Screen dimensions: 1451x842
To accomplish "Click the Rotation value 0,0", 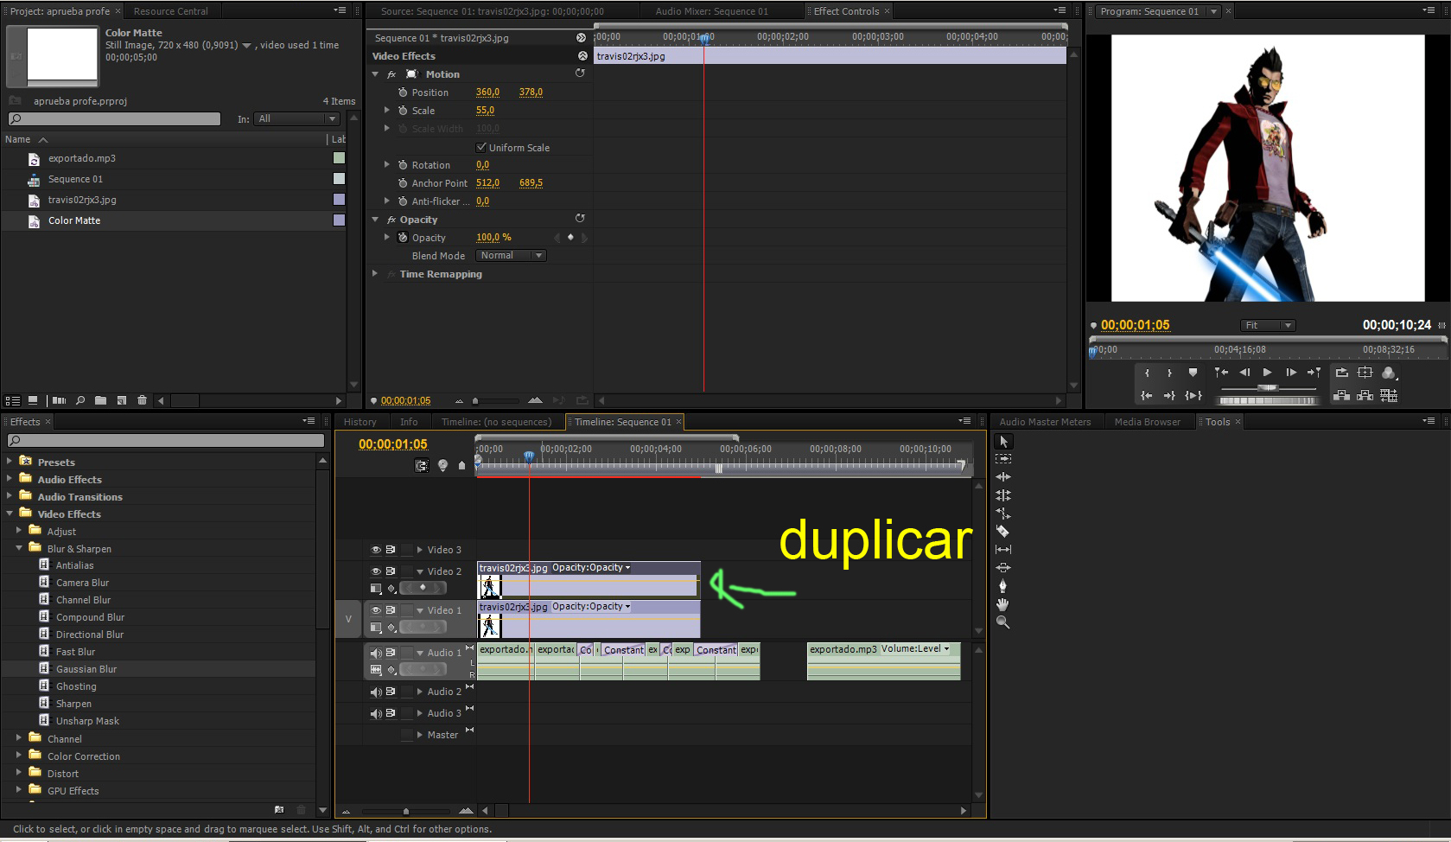I will [482, 165].
